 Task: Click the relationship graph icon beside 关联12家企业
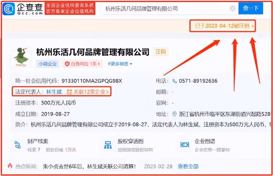coord(69,92)
